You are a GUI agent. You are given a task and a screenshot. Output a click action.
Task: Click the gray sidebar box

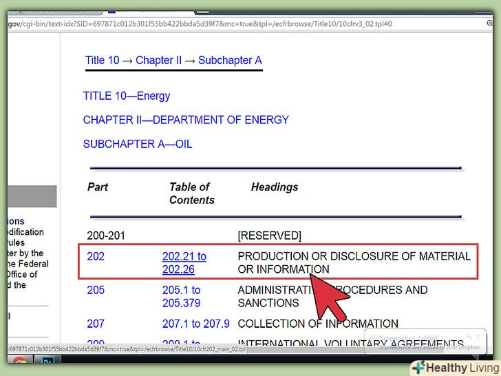[x=32, y=196]
